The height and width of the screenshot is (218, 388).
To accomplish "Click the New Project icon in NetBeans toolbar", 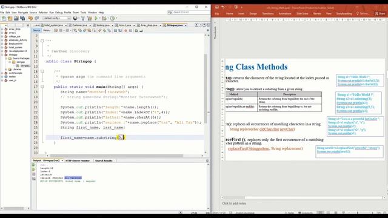I will pos(10,18).
